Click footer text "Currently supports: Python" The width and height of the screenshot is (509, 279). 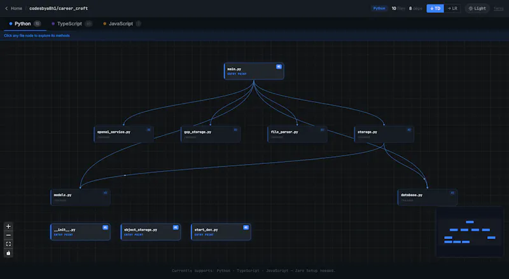pos(201,271)
